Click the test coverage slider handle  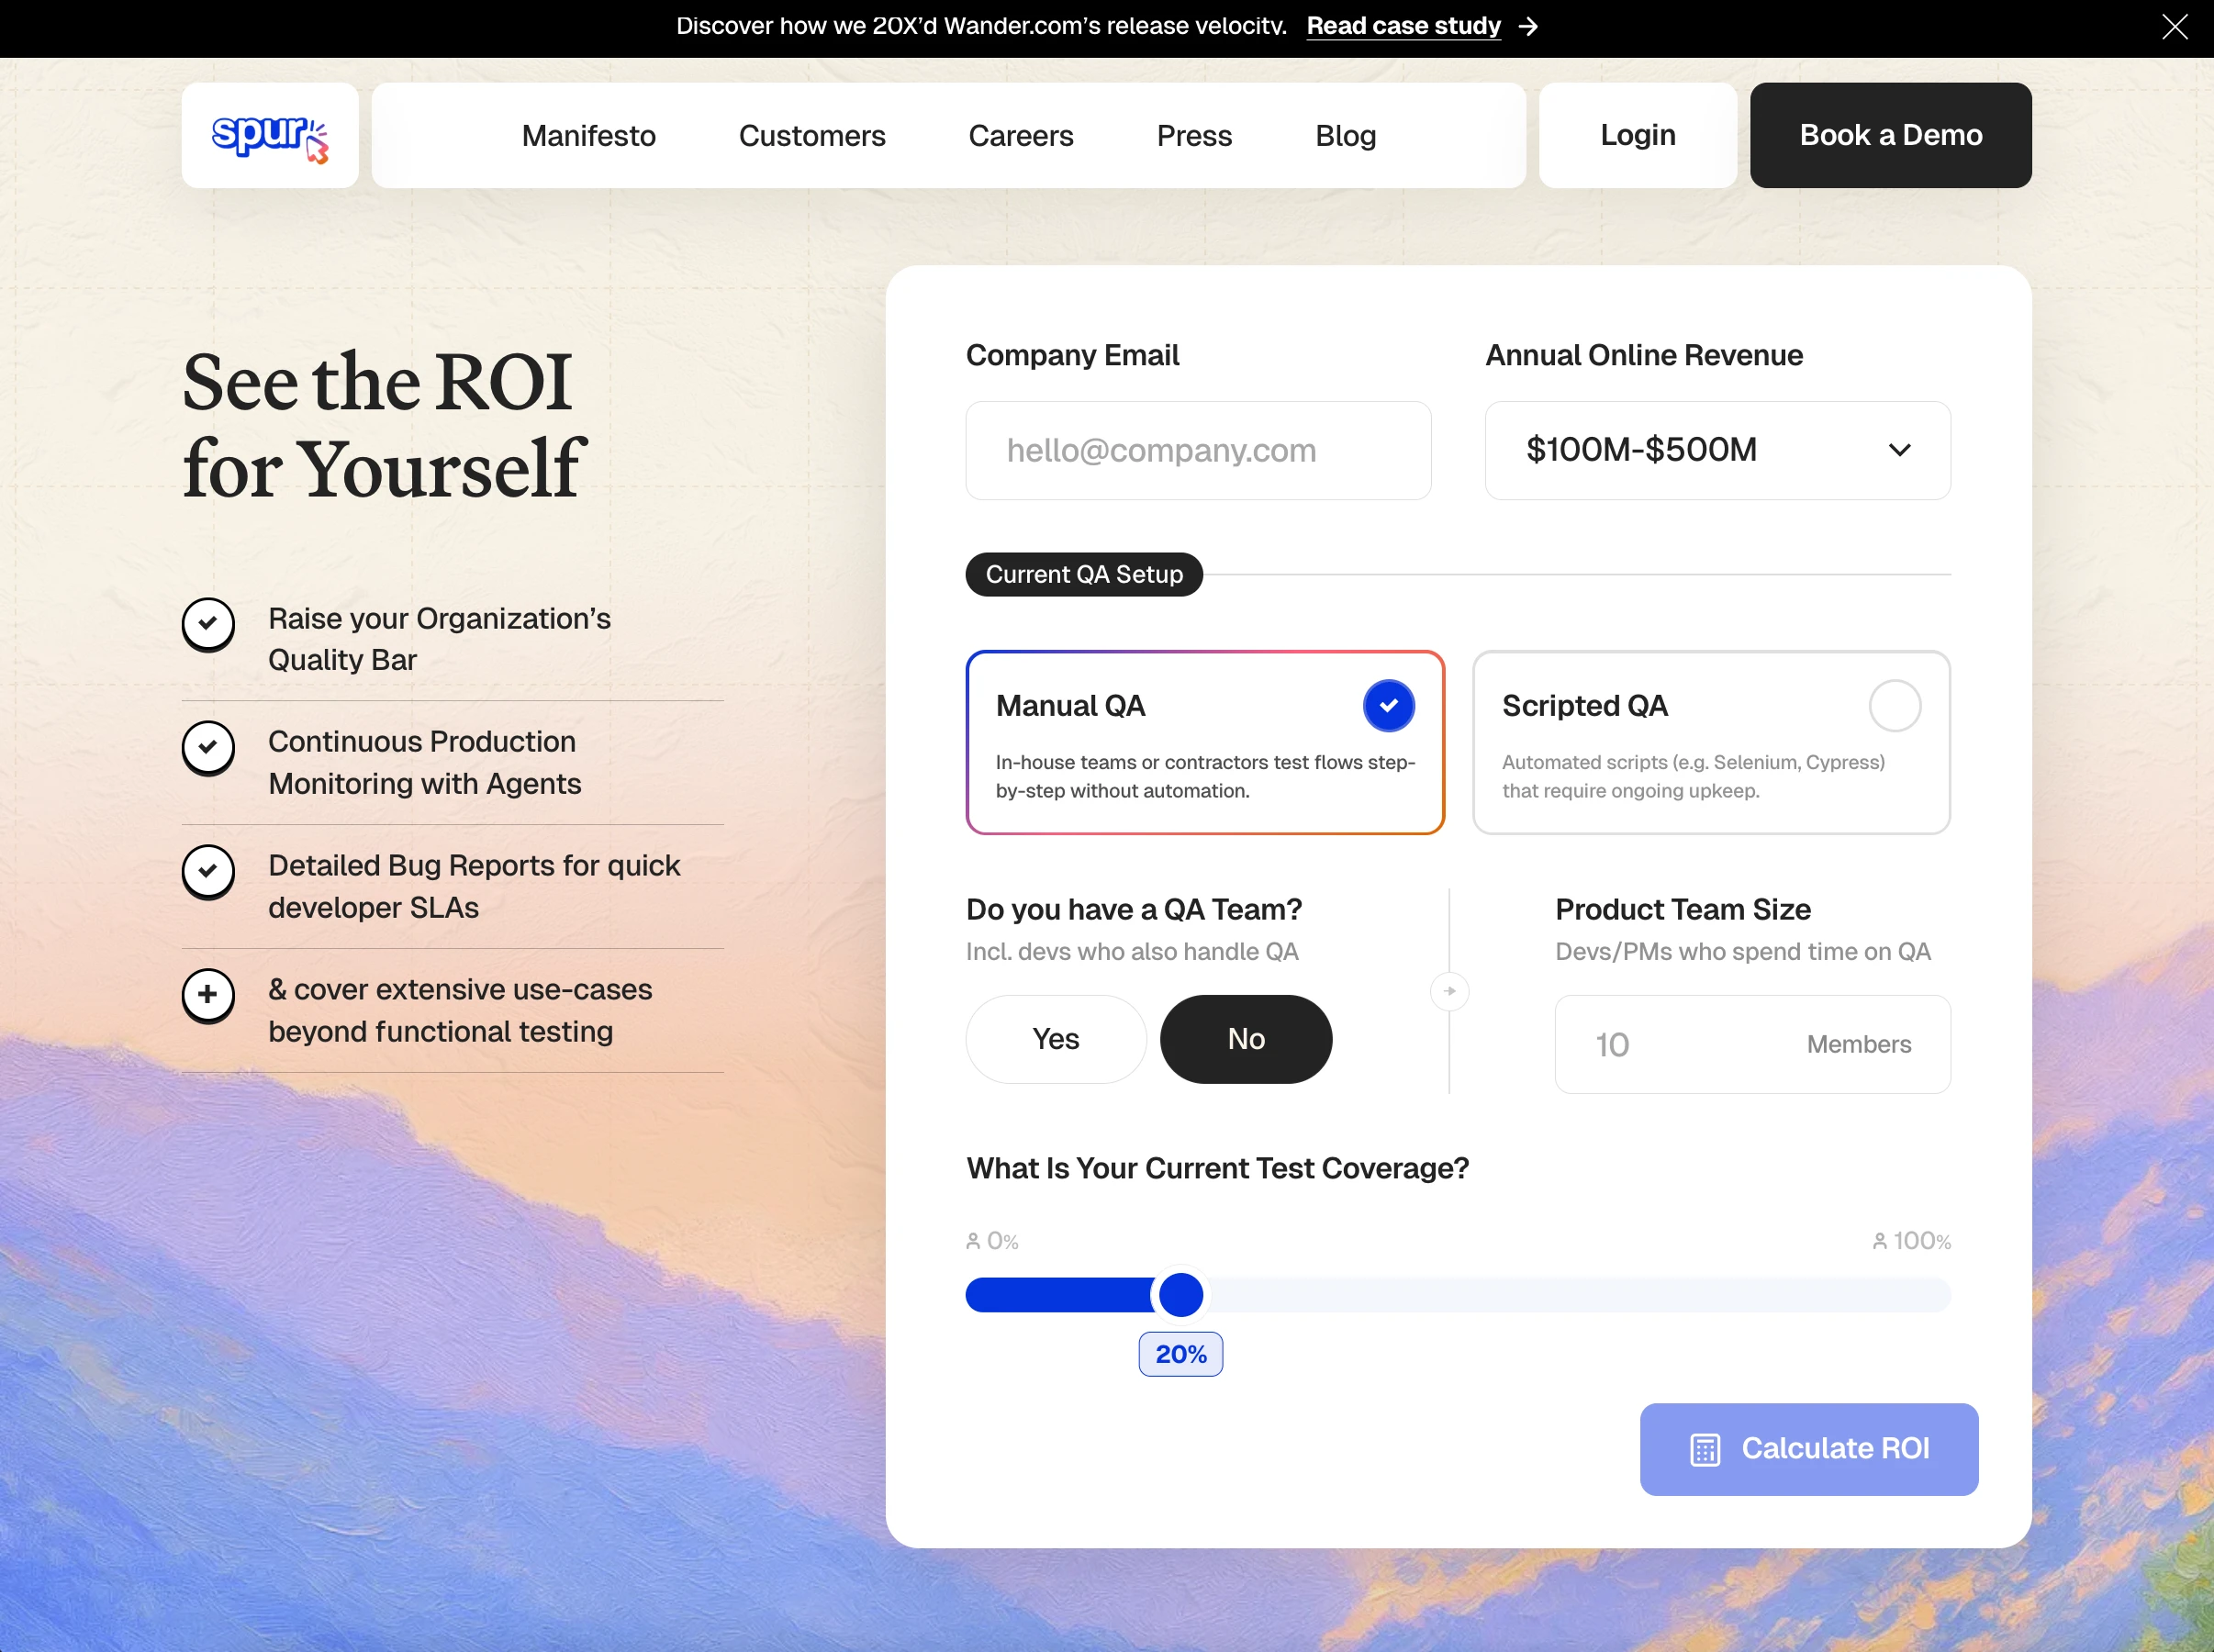[x=1180, y=1295]
